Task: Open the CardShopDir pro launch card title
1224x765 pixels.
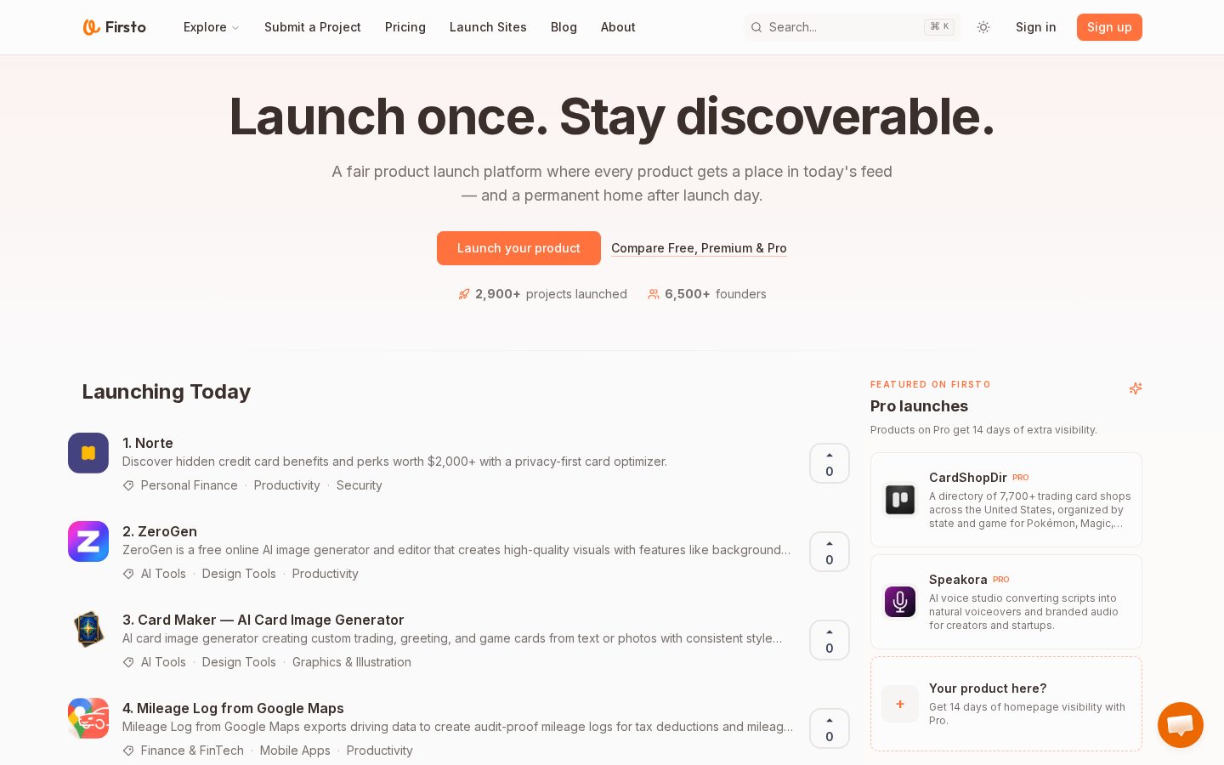Action: [x=968, y=478]
